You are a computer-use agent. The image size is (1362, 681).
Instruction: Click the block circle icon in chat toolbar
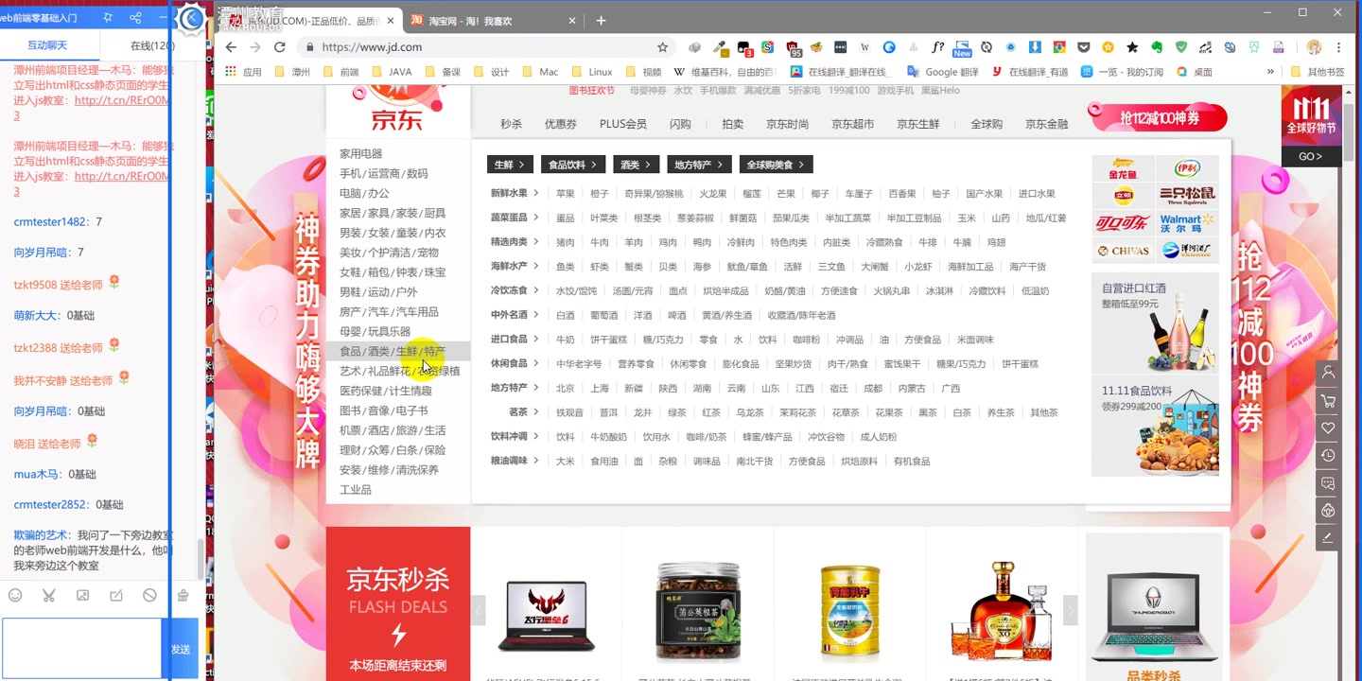tap(149, 595)
